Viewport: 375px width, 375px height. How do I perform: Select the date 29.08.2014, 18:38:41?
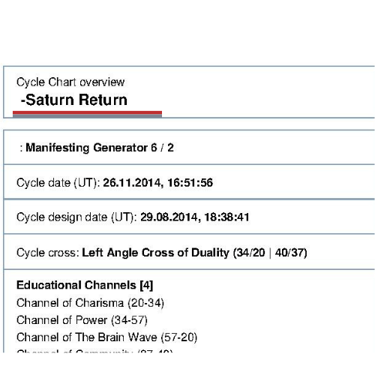(x=195, y=217)
